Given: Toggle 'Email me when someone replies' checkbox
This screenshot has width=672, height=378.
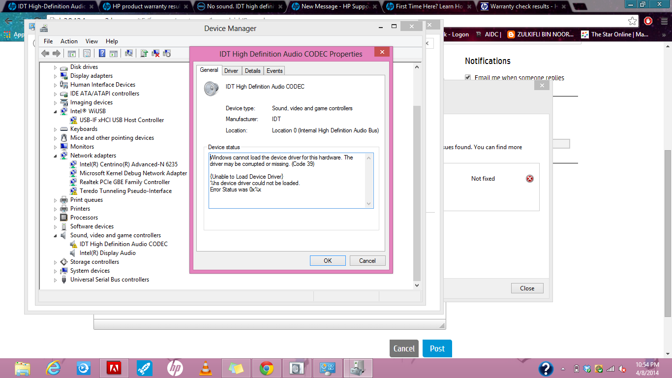Looking at the screenshot, I should [x=468, y=78].
